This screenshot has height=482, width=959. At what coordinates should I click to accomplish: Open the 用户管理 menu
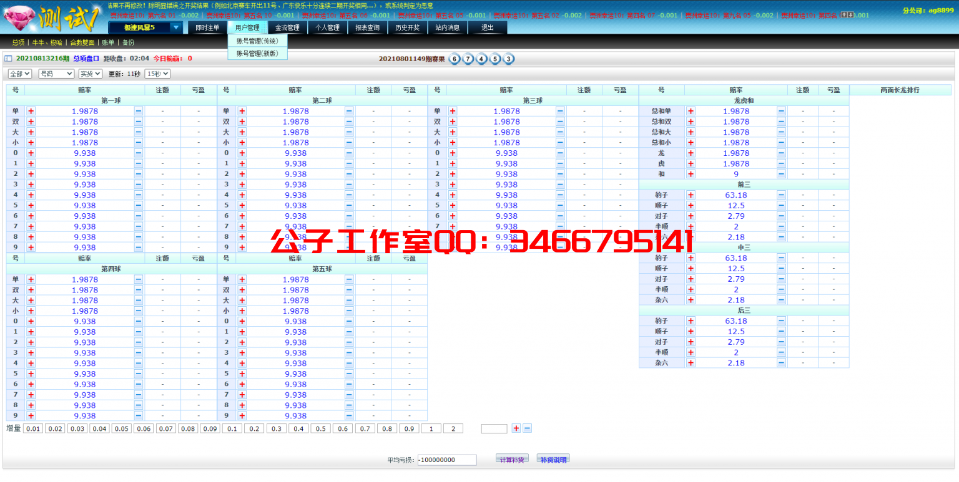point(247,27)
